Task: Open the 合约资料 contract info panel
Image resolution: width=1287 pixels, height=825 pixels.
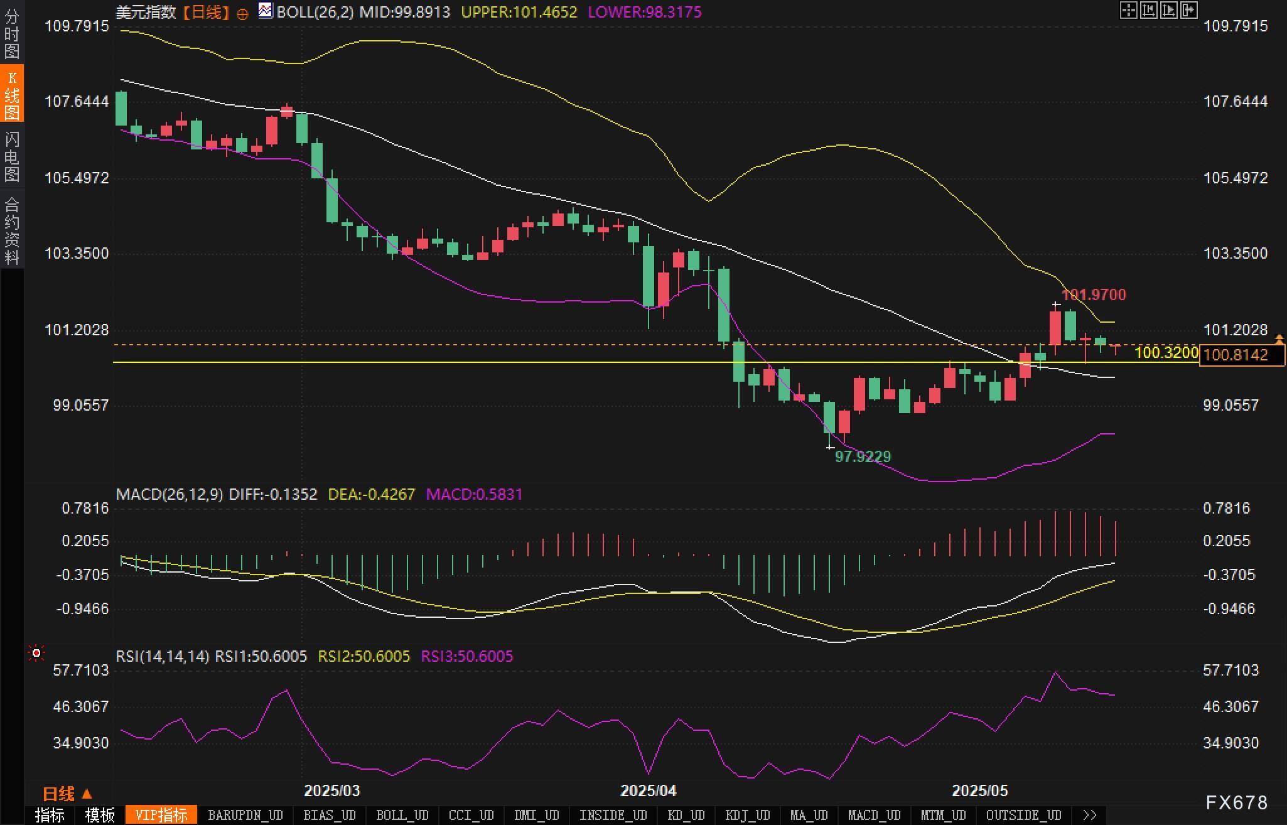Action: click(x=12, y=230)
